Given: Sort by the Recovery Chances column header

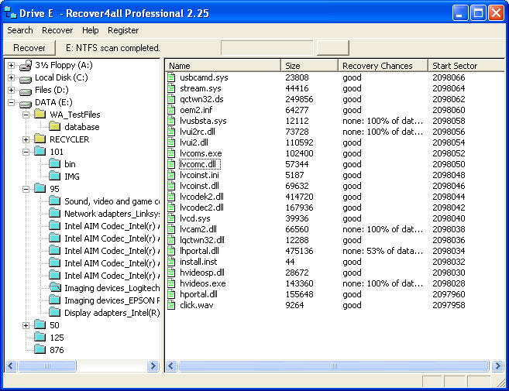Looking at the screenshot, I should point(383,66).
